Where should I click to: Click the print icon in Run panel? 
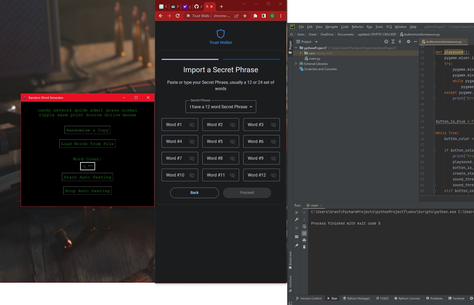304,240
